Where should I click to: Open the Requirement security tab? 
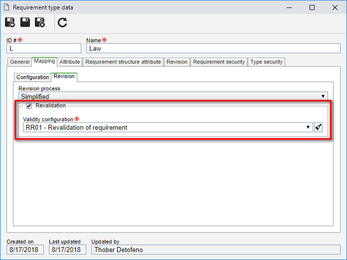[x=219, y=62]
